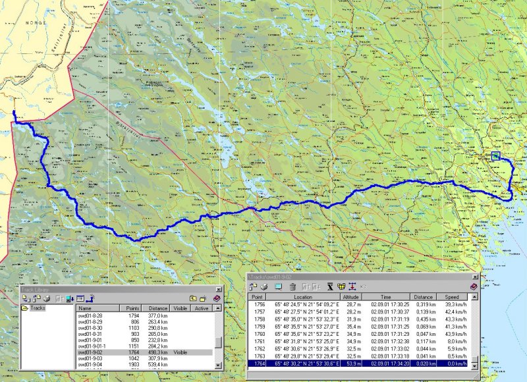Click the statistics sigma icon in track points toolbar
The width and height of the screenshot is (527, 382).
331,286
